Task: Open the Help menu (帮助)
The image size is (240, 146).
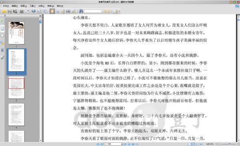Action: coord(60,6)
